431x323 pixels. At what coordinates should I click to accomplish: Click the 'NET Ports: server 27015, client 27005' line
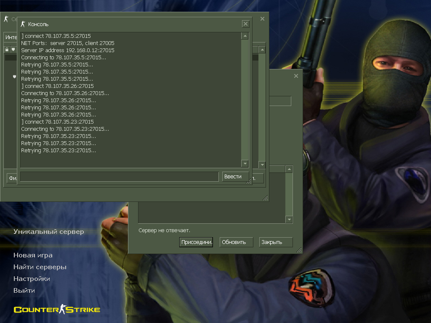(x=68, y=43)
